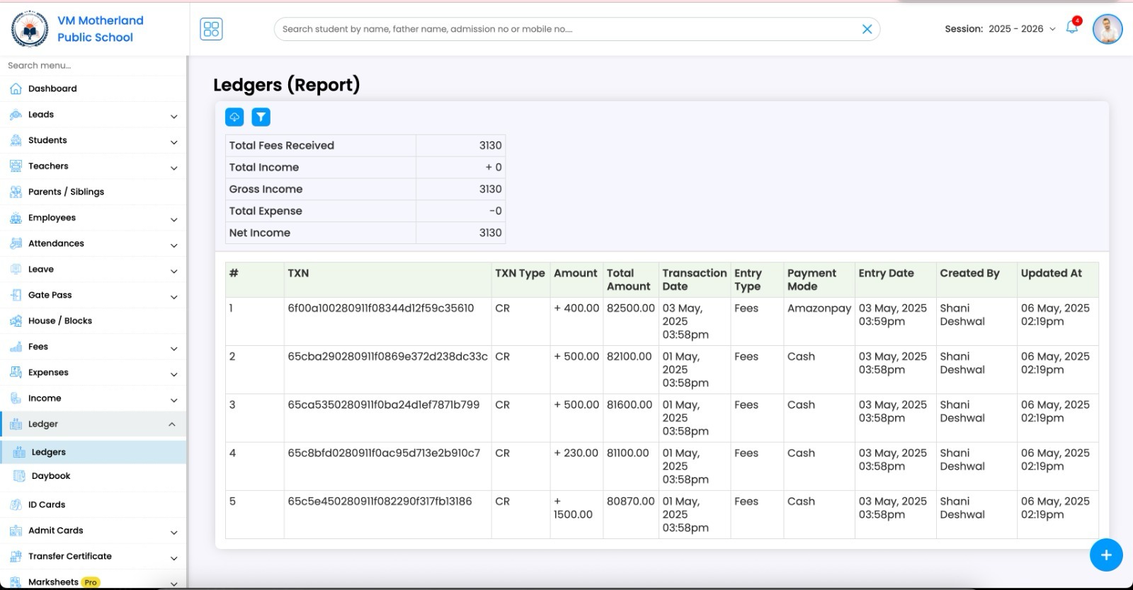Click the House / Blocks icon
Screen dimensions: 1133x590
pos(16,321)
